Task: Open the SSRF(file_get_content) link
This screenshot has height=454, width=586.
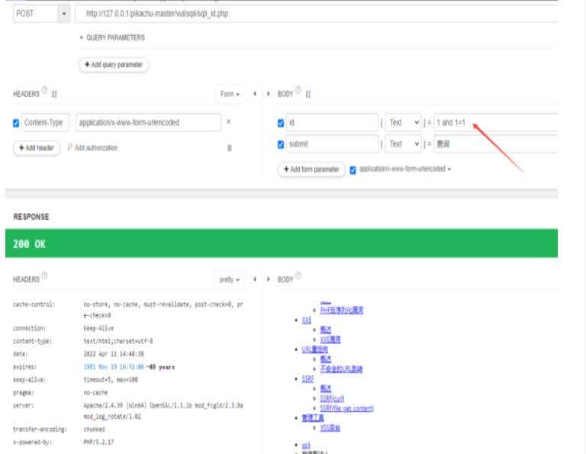Action: (347, 408)
